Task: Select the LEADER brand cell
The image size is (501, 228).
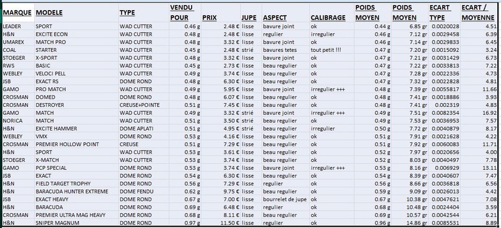Action: pyautogui.click(x=18, y=26)
